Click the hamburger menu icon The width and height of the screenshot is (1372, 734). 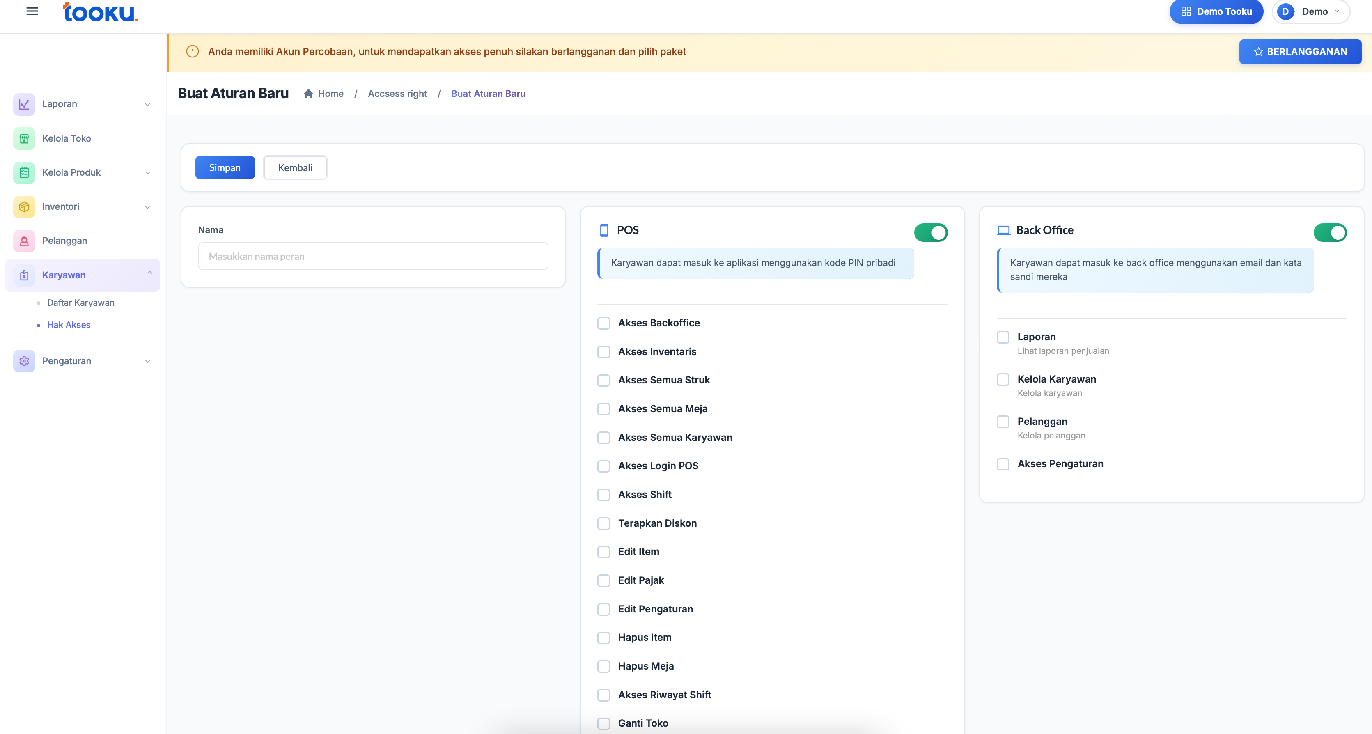click(x=32, y=11)
